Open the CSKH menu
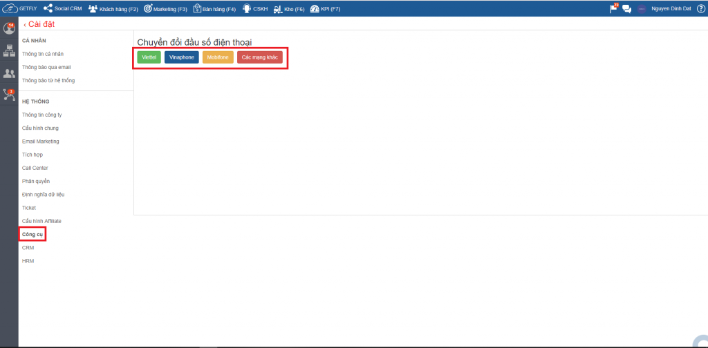708x348 pixels. tap(255, 8)
